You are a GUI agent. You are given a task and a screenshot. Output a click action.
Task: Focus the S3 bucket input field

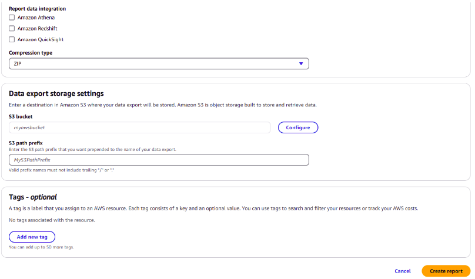(139, 127)
